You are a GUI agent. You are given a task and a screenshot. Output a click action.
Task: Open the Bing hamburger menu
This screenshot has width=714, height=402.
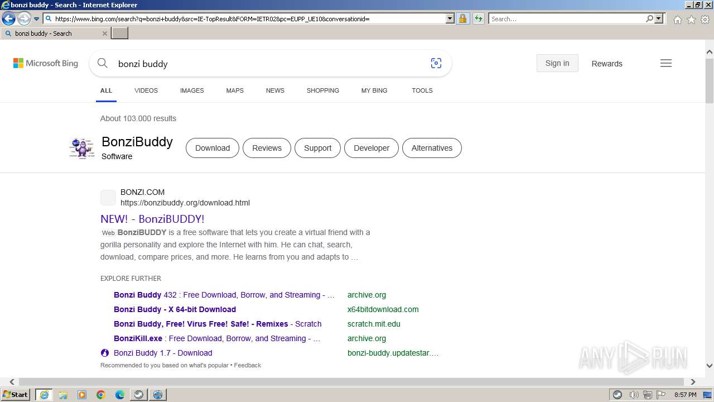coord(666,63)
